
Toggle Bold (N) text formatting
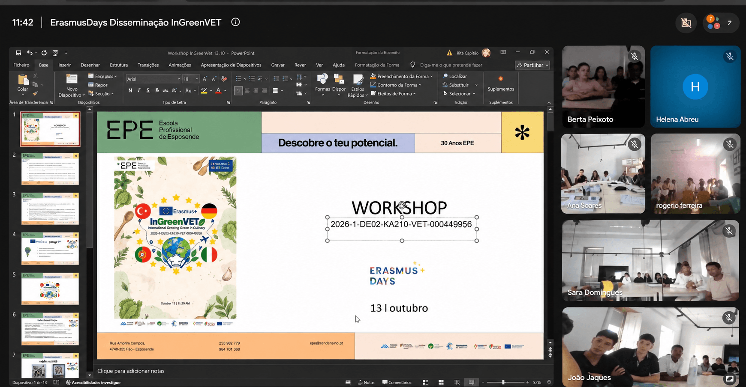click(130, 91)
